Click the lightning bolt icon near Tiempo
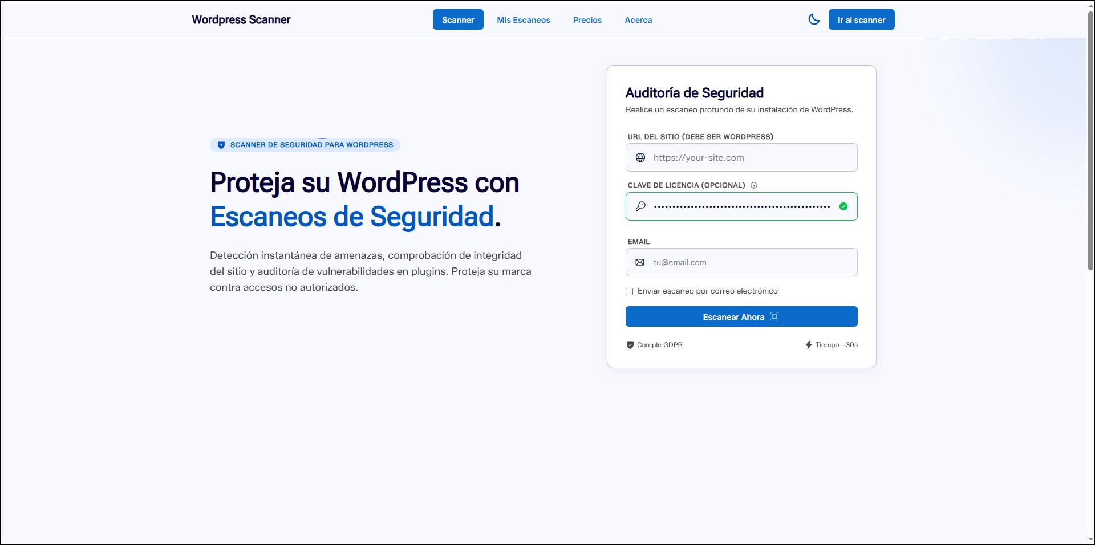 pyautogui.click(x=809, y=345)
